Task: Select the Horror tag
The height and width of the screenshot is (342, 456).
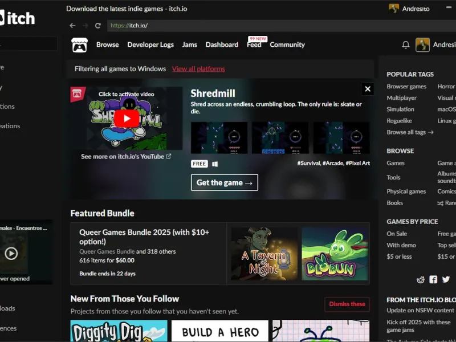Action: coord(446,87)
